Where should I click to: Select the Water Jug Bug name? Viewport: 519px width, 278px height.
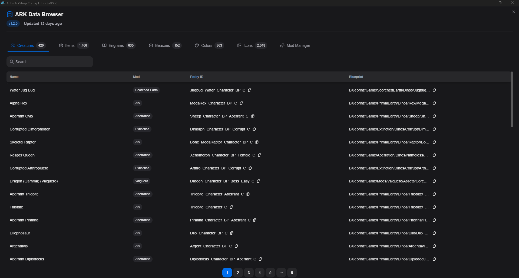click(22, 90)
